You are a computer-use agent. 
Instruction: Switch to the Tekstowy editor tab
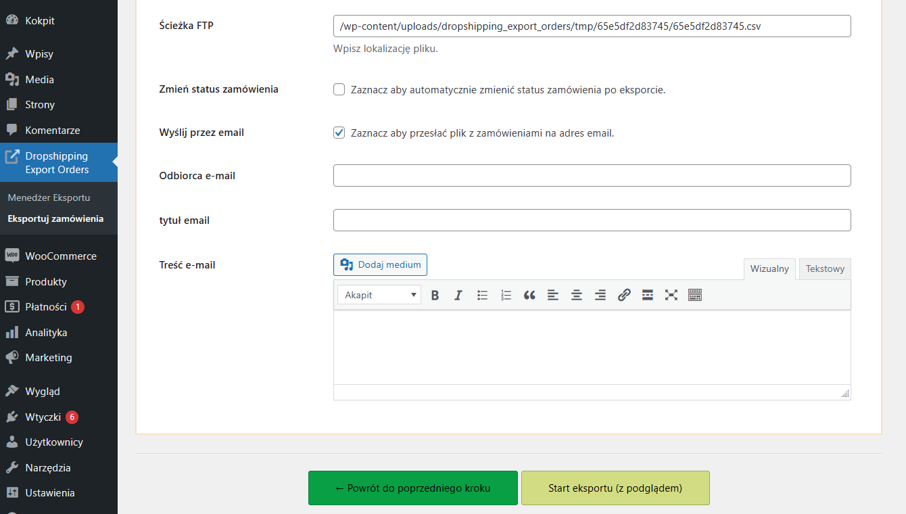825,268
